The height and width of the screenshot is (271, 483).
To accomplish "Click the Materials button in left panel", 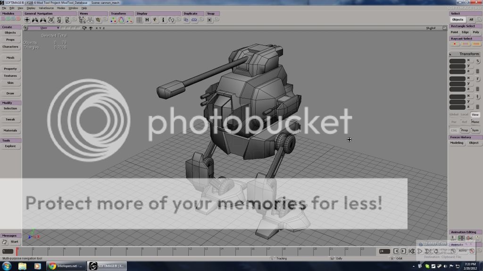I will [10, 130].
